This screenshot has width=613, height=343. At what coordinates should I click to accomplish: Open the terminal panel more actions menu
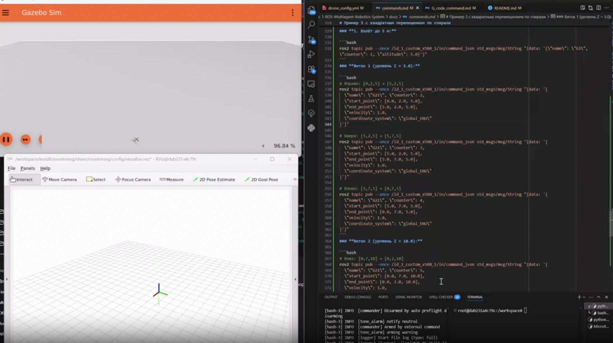pos(591,297)
